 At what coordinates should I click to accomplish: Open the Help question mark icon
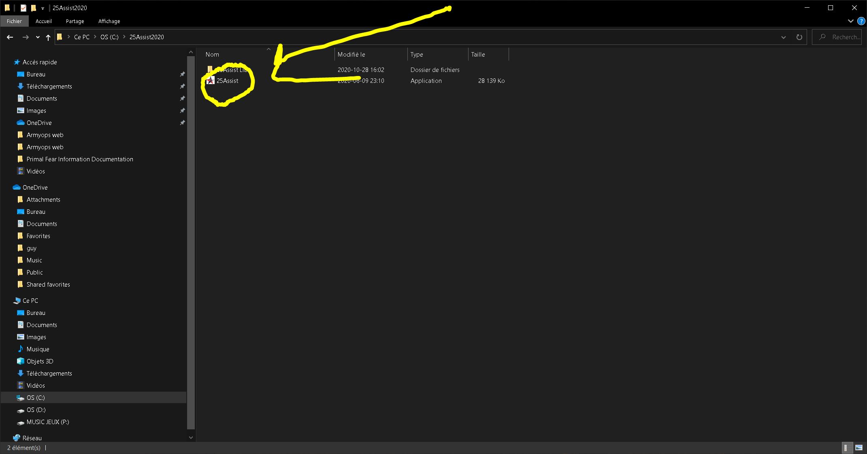coord(861,21)
